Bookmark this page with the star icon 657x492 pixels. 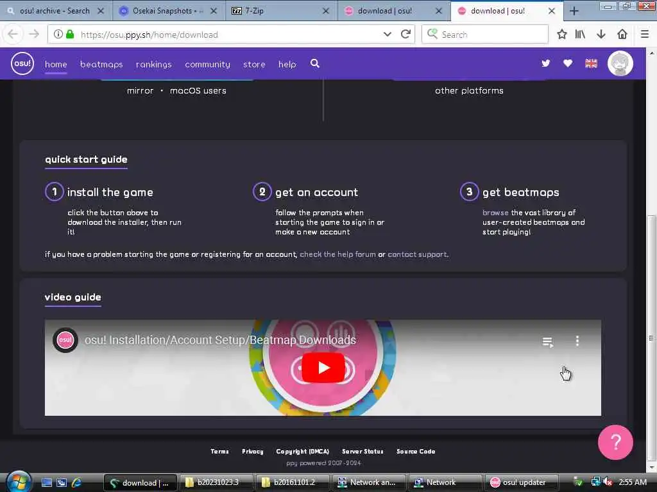click(x=562, y=35)
